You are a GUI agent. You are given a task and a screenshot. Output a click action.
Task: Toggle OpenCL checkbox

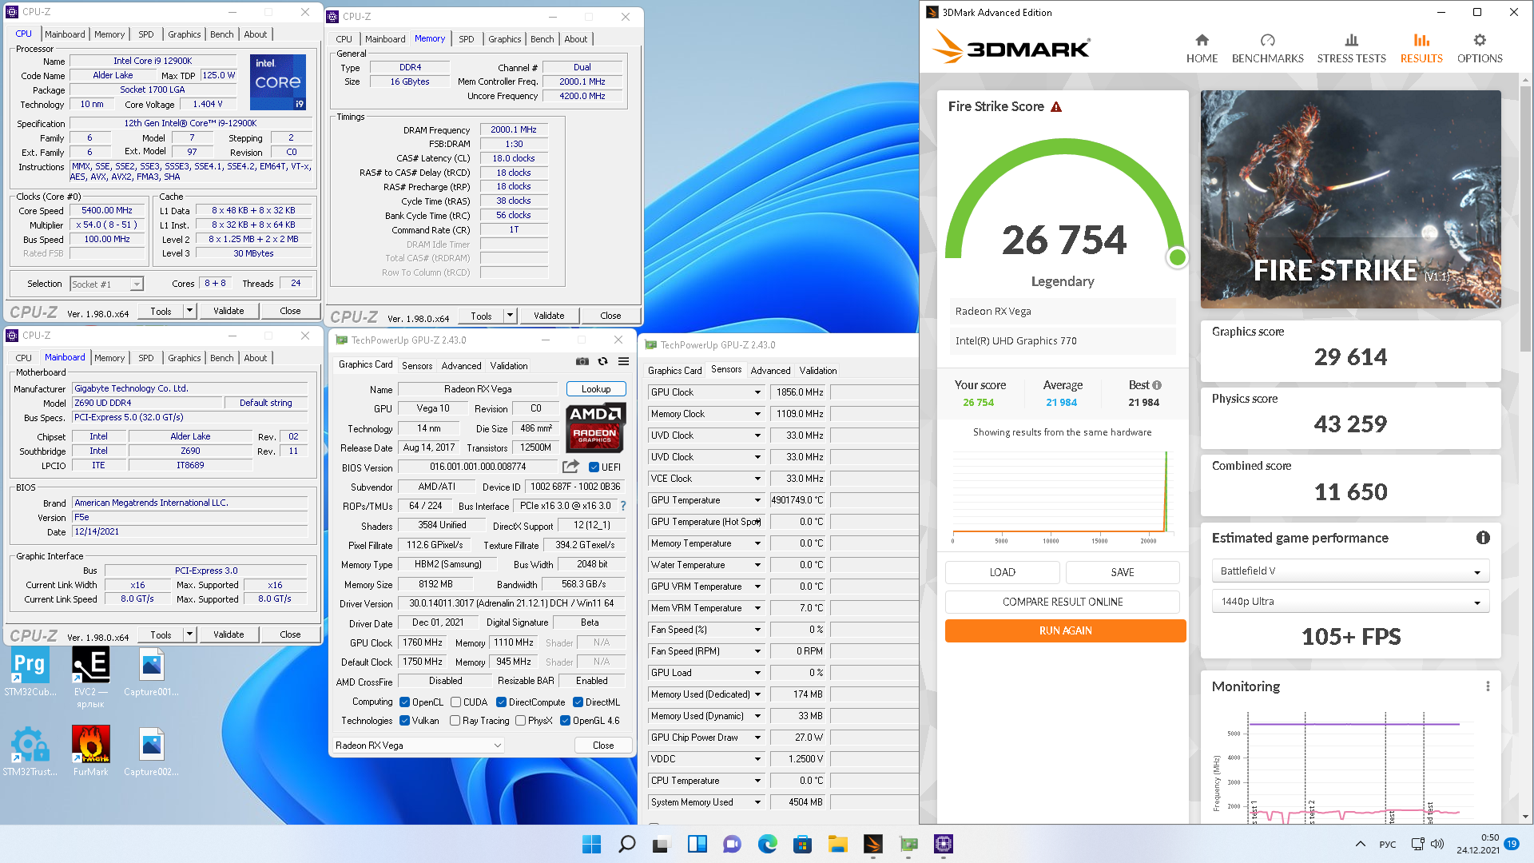click(404, 702)
